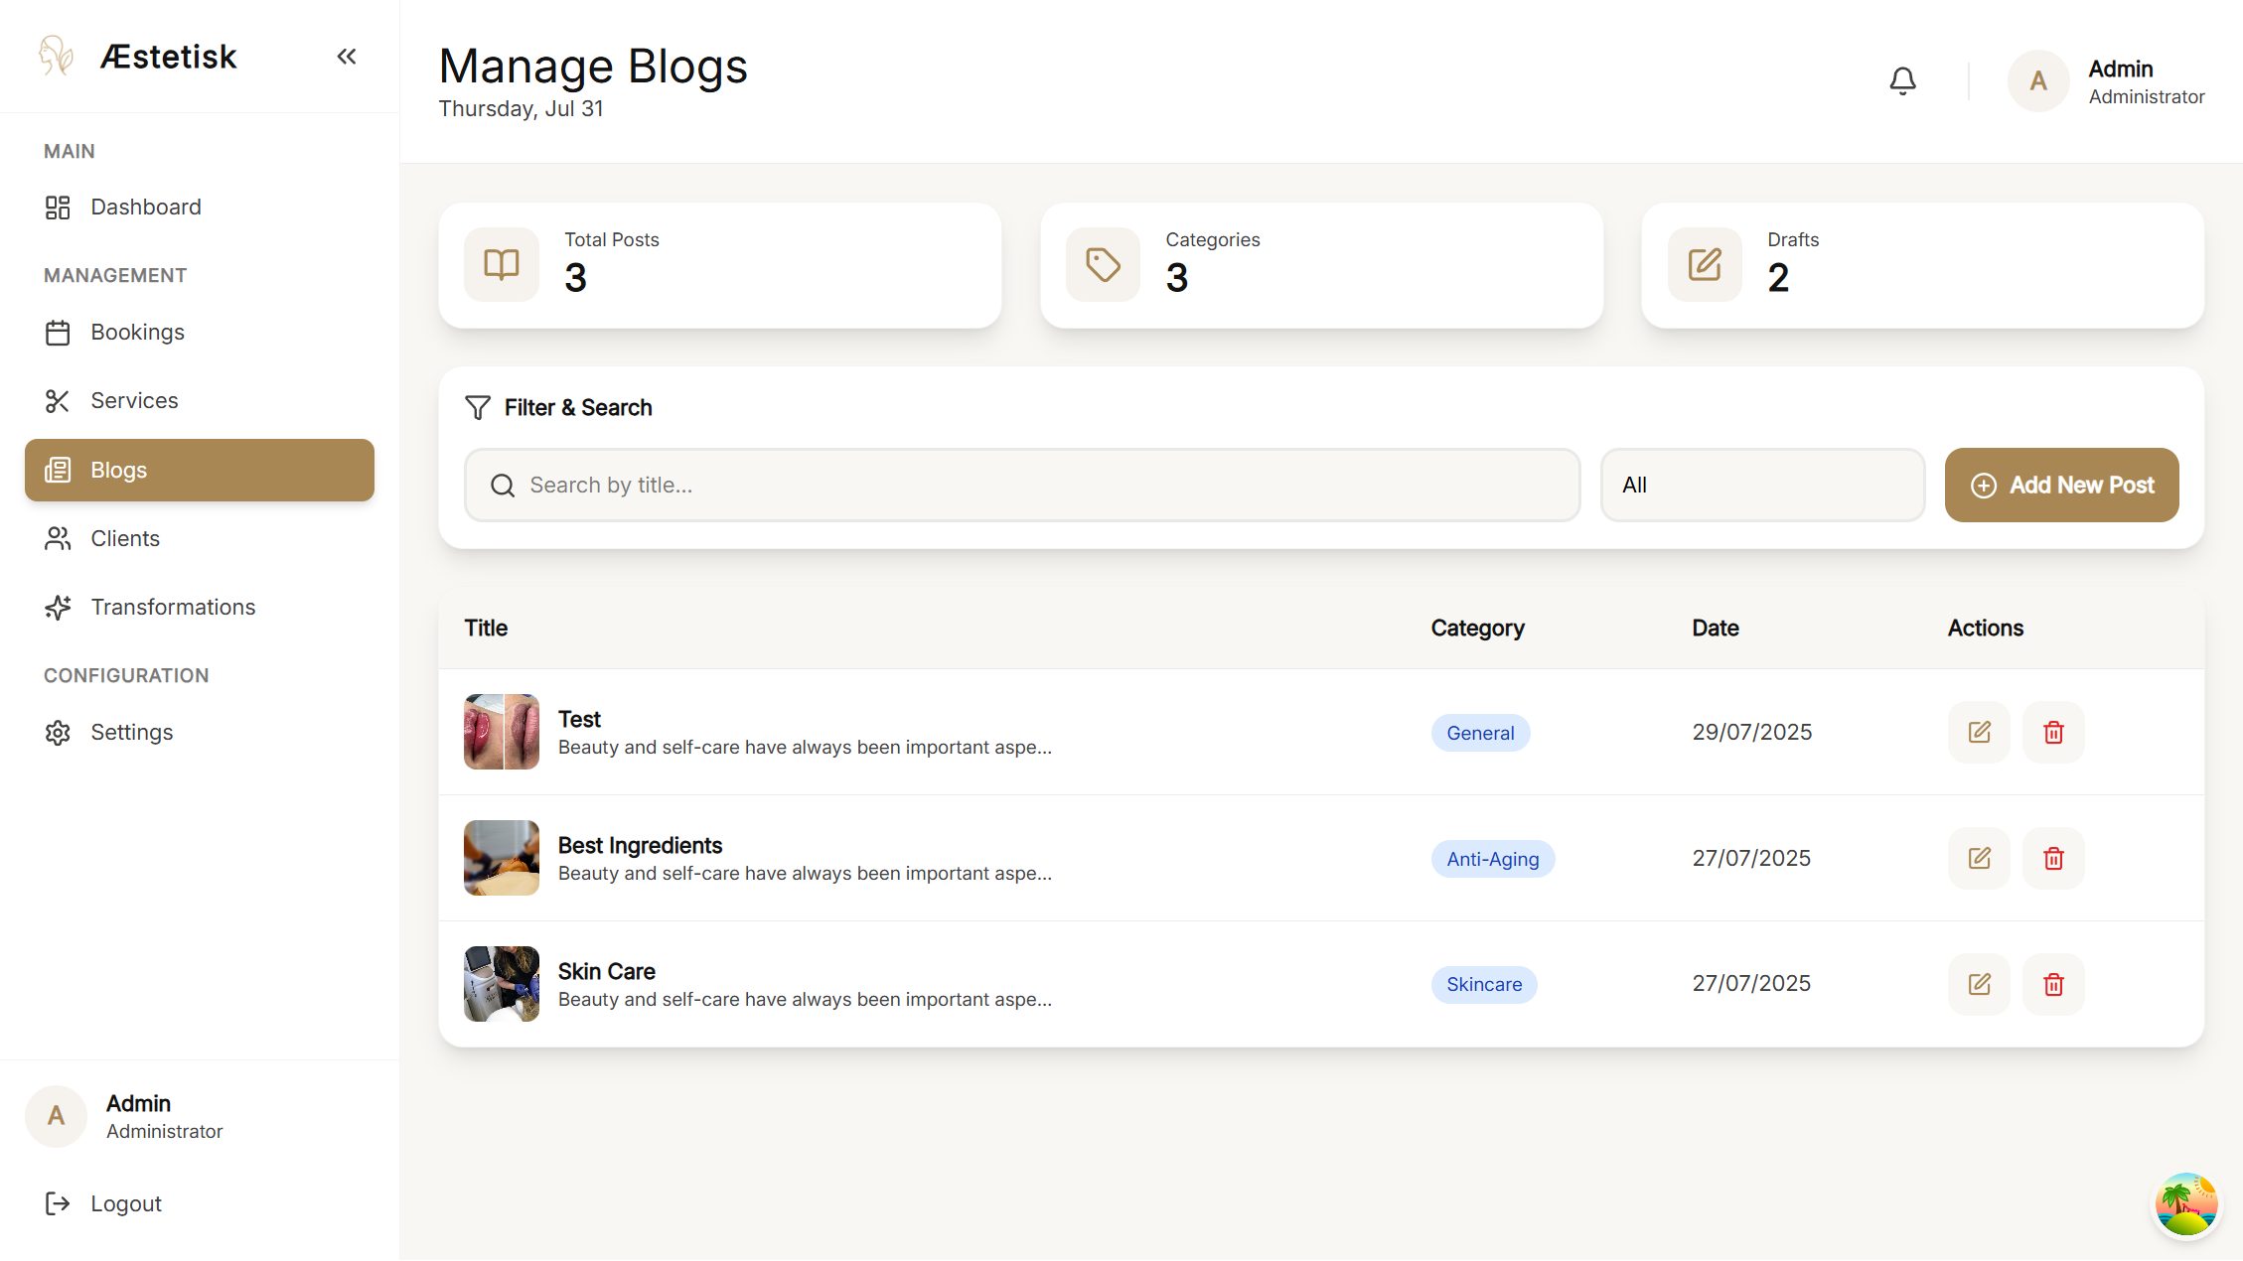Click the delete icon for the Test post
Viewport: 2243px width, 1261px height.
[x=2053, y=732]
